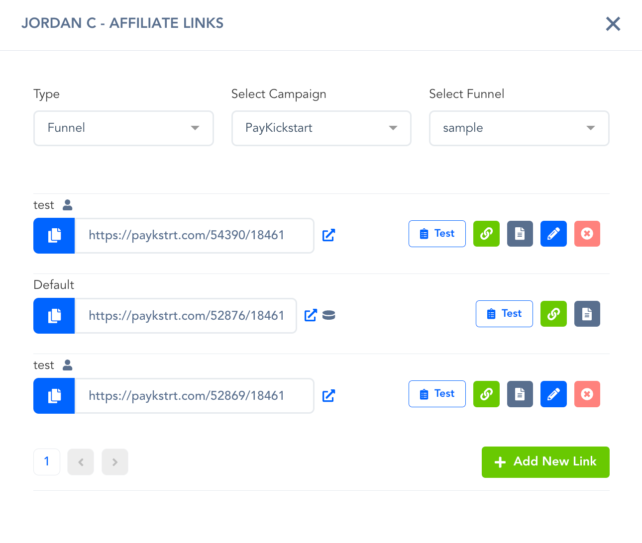Click green chain-link icon for first test link
This screenshot has width=642, height=543.
coord(486,234)
